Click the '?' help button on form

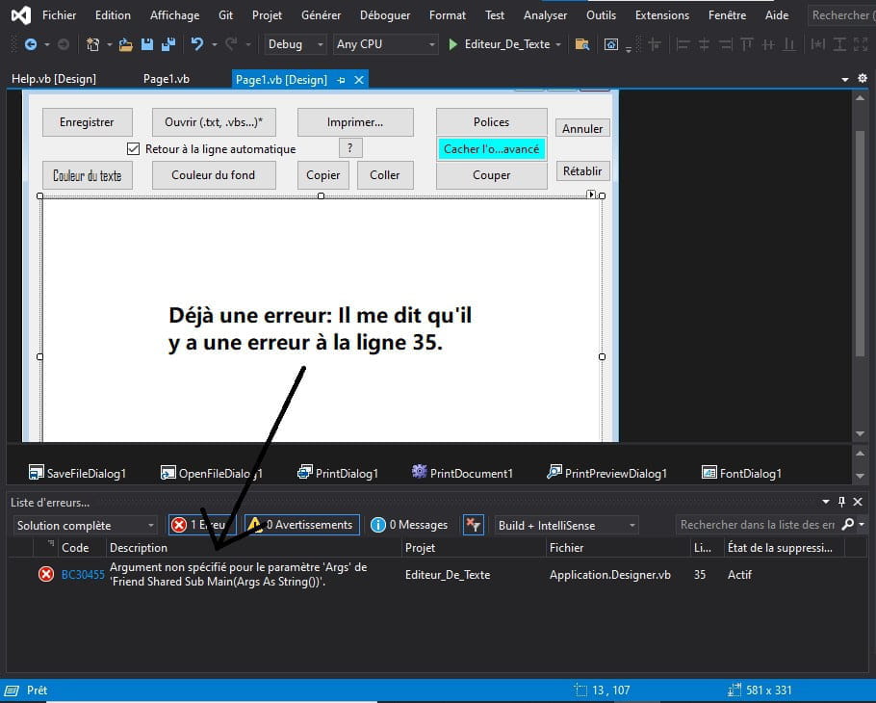350,148
